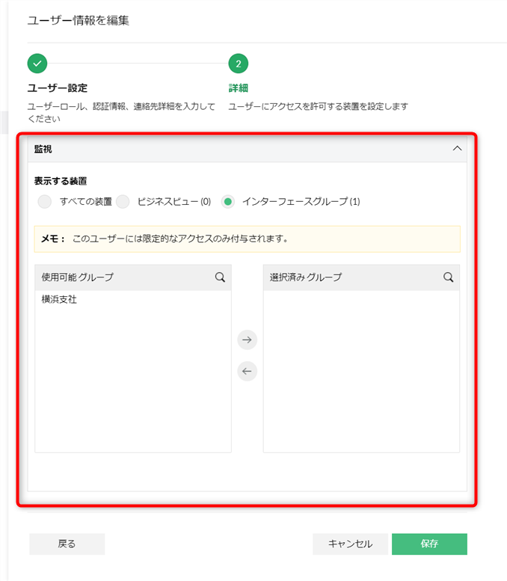
Task: Select the ビジネスビュー (0) radio option
Action: click(123, 201)
